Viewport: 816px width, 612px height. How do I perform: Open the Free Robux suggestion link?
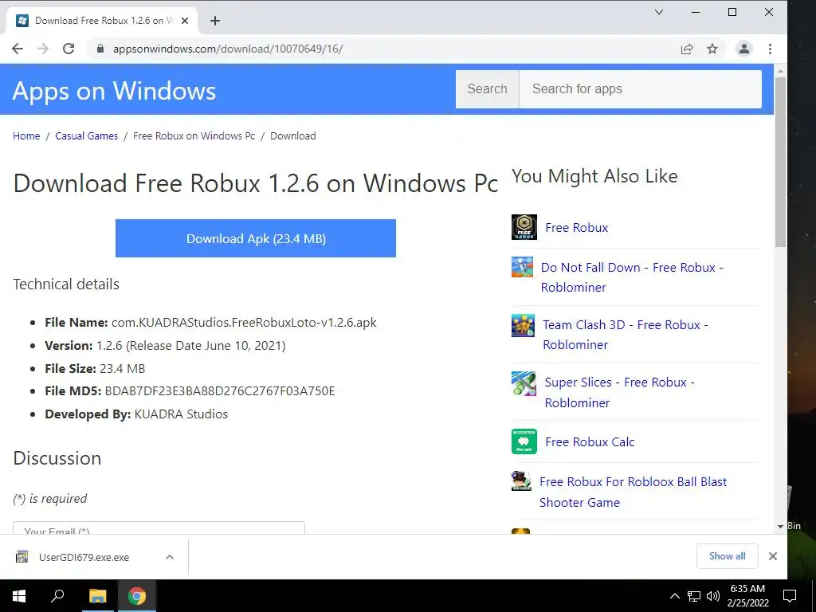[577, 227]
